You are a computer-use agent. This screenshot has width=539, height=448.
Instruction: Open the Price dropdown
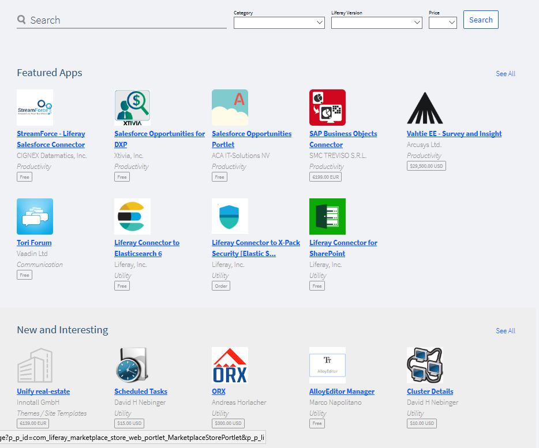443,22
